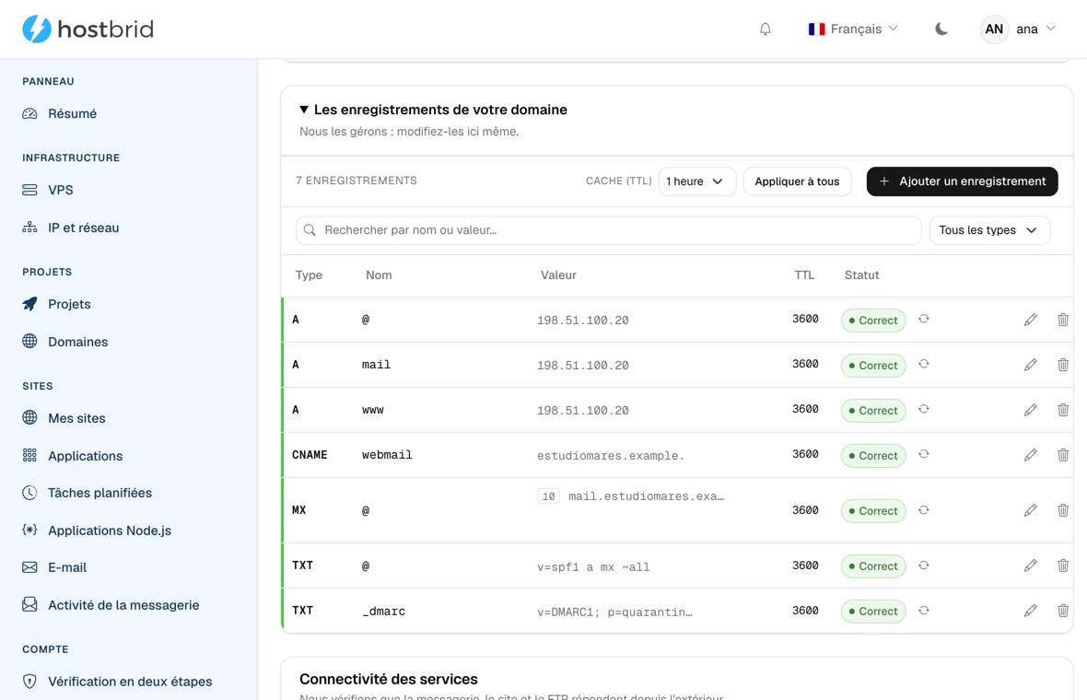Edit the A mail record
Screen dimensions: 1087x700
click(1030, 365)
